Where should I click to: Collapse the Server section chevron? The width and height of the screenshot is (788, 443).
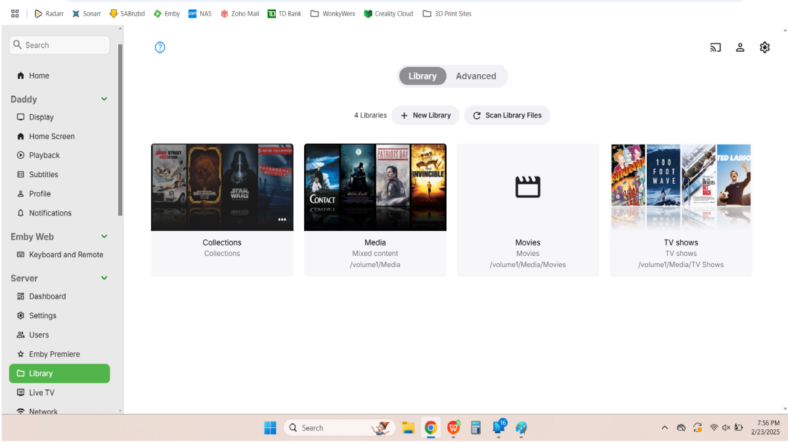(x=104, y=278)
